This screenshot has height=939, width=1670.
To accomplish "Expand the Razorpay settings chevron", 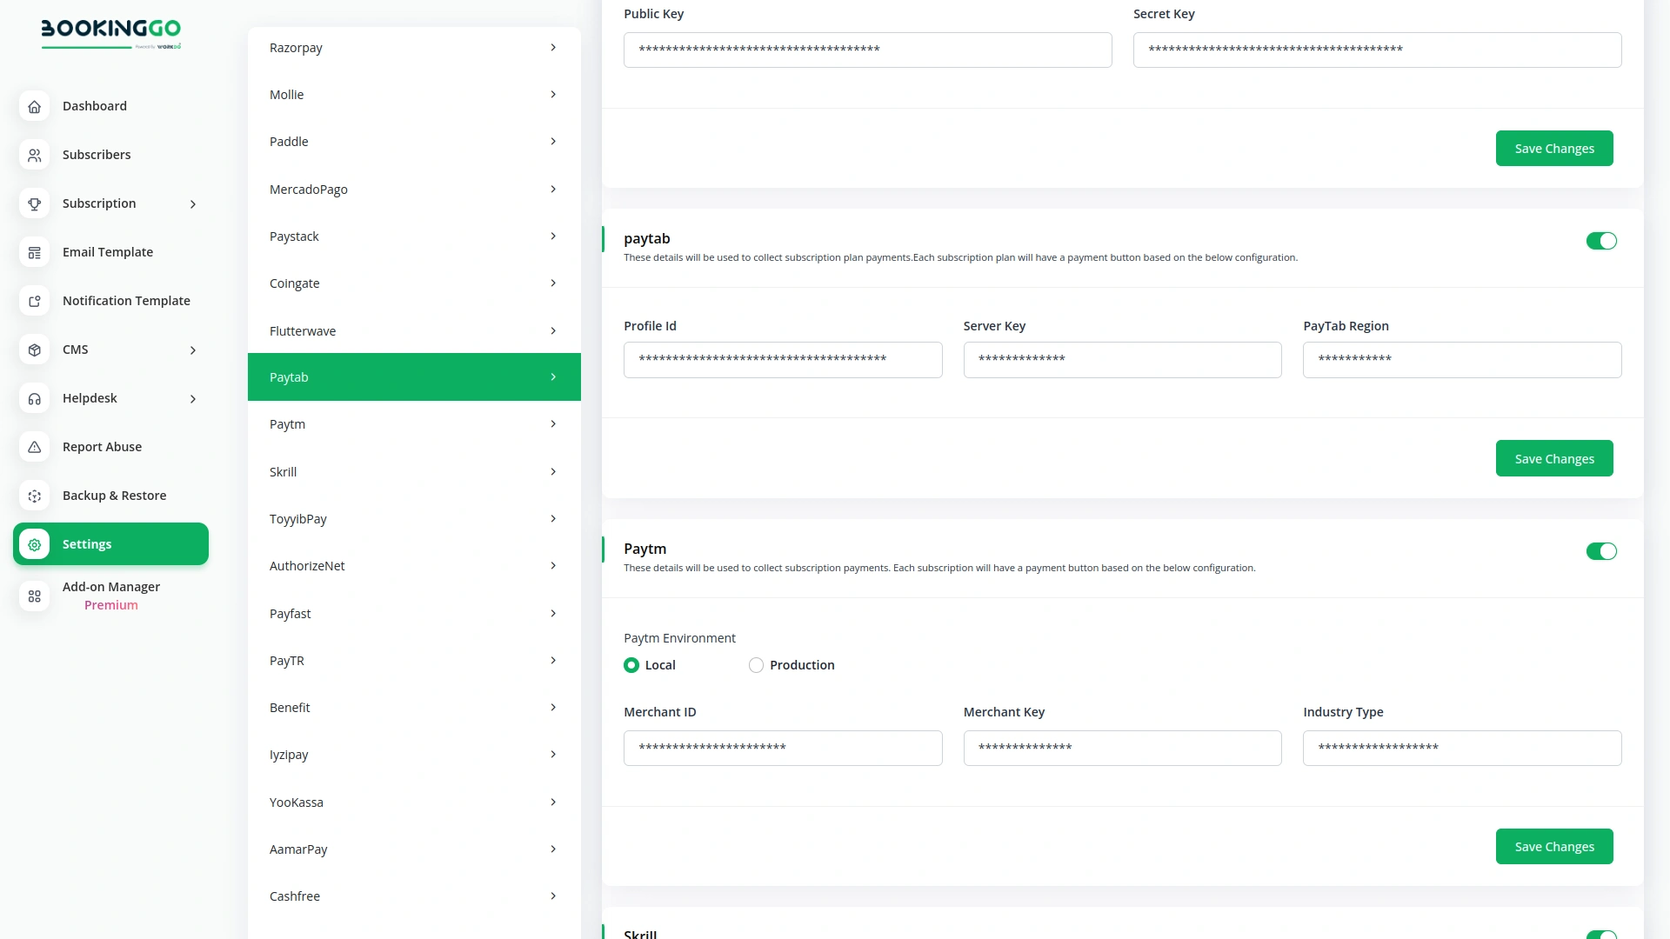I will click(x=554, y=47).
